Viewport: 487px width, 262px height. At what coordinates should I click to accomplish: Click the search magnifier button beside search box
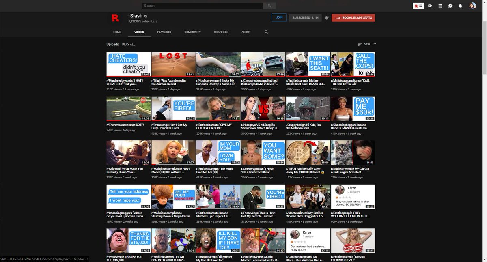[x=269, y=6]
